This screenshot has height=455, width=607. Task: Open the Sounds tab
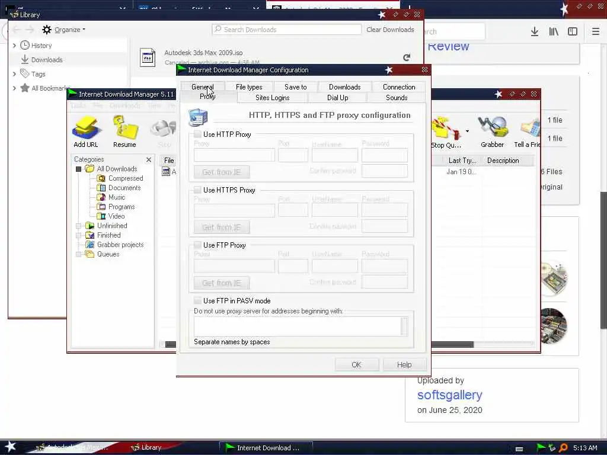coord(397,98)
